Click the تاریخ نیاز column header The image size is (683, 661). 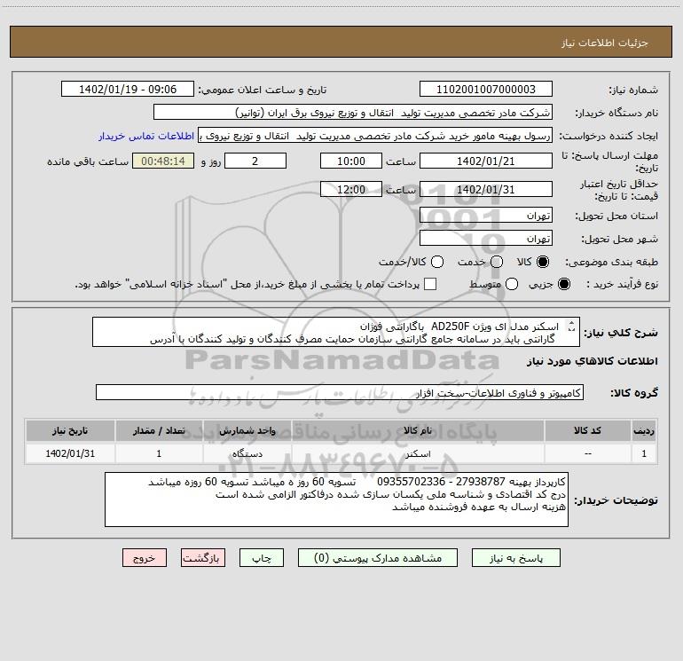tap(70, 430)
